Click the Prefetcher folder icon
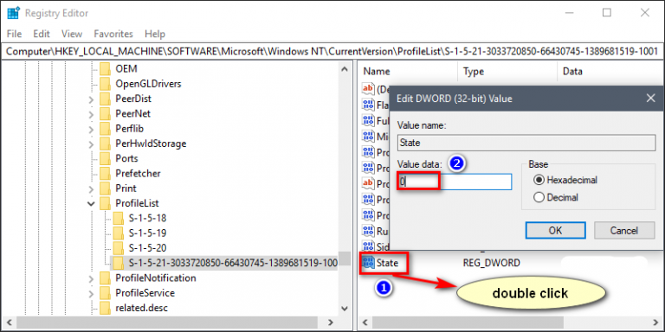 pos(105,173)
